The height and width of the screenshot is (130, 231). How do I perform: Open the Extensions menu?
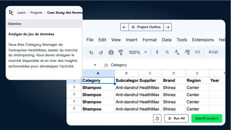[x=203, y=40]
